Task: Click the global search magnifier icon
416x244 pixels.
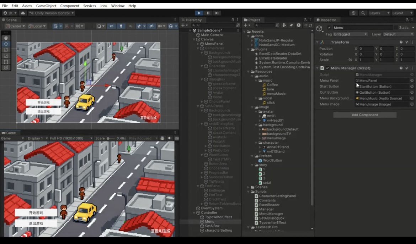Action: tap(363, 13)
